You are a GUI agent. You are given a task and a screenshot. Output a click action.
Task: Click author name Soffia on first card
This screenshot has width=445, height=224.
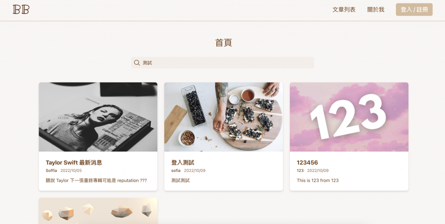51,171
